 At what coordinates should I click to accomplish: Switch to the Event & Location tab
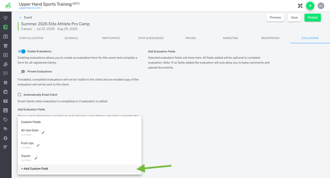[x=32, y=38]
